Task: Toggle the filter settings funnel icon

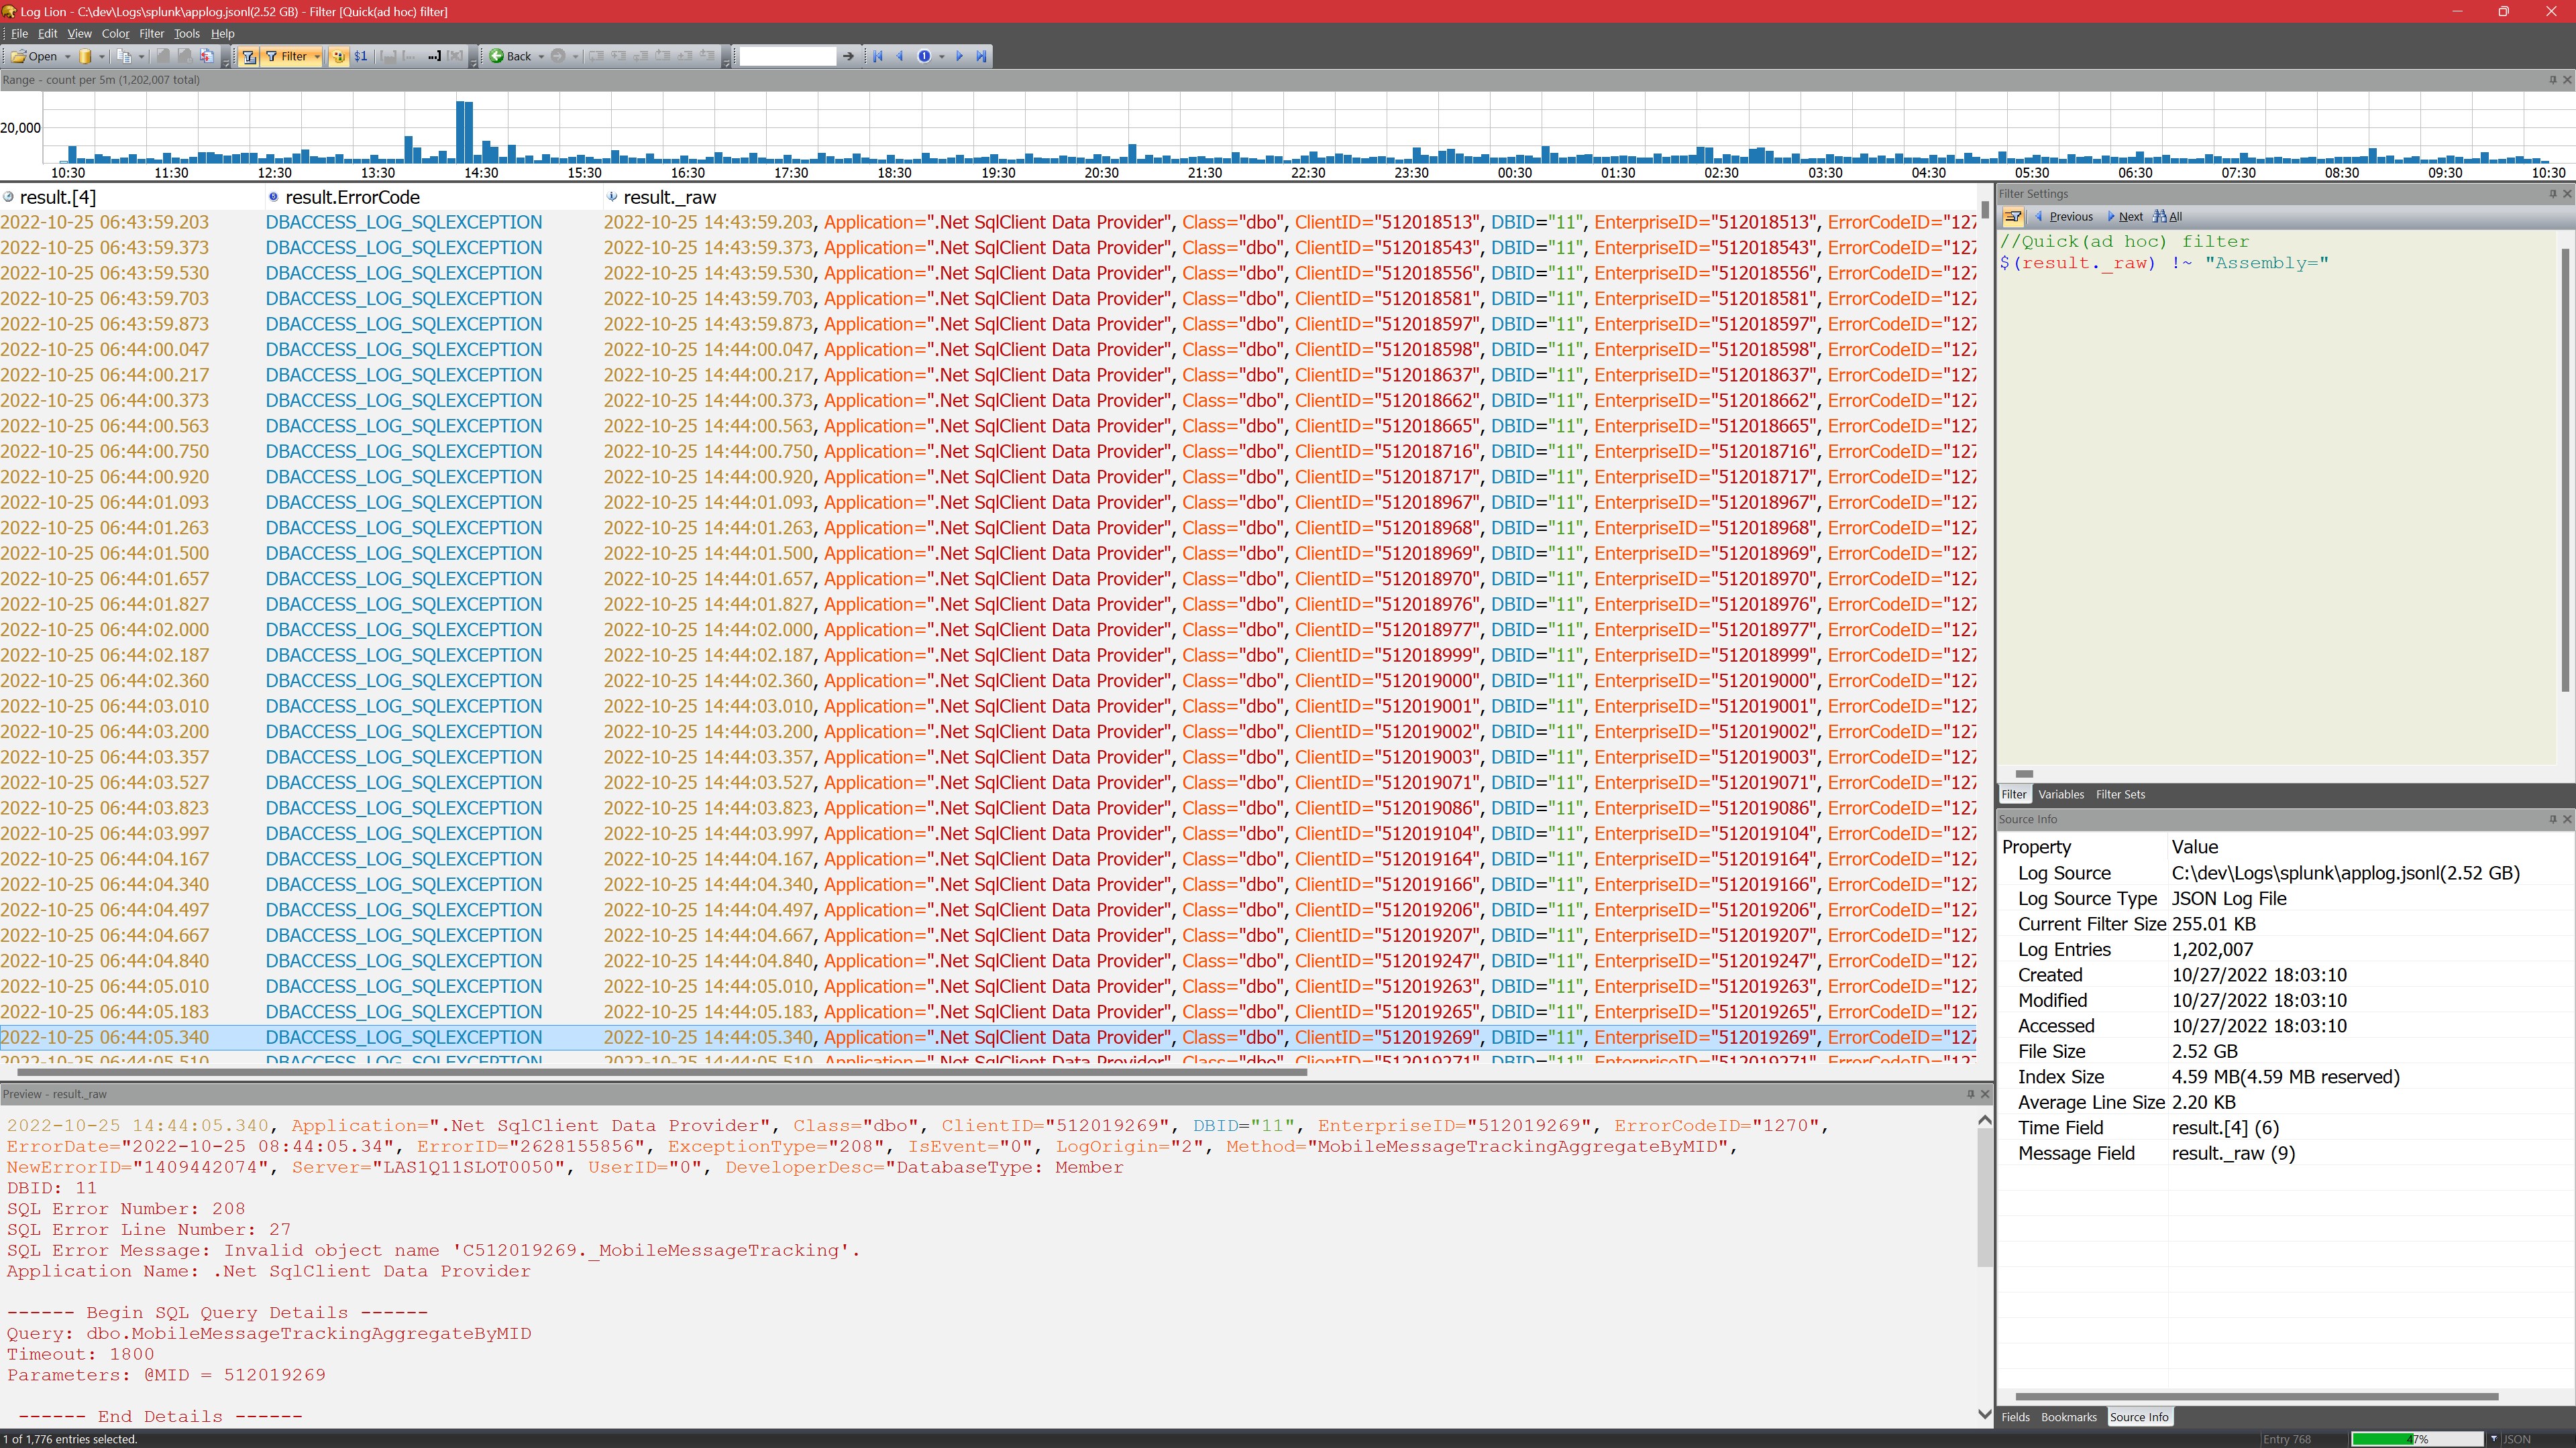Action: click(249, 56)
